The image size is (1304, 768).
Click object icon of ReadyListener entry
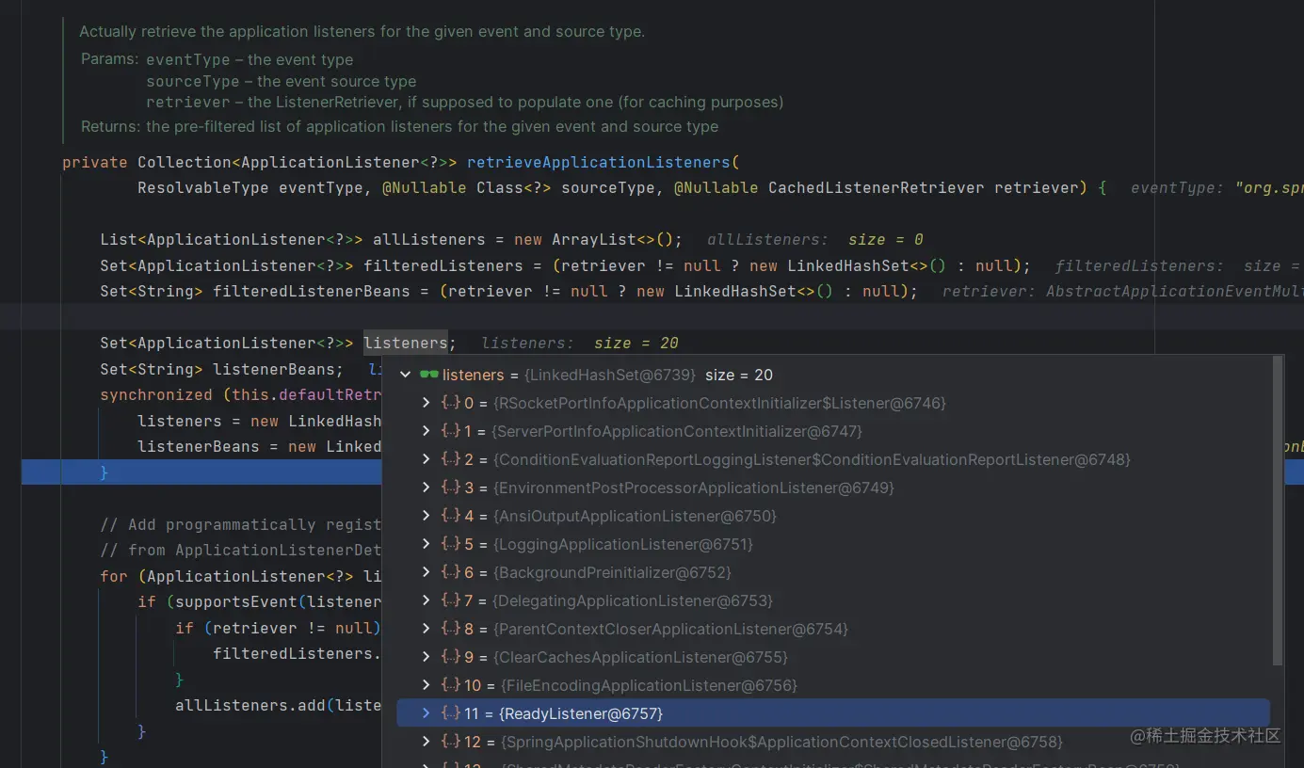[450, 713]
